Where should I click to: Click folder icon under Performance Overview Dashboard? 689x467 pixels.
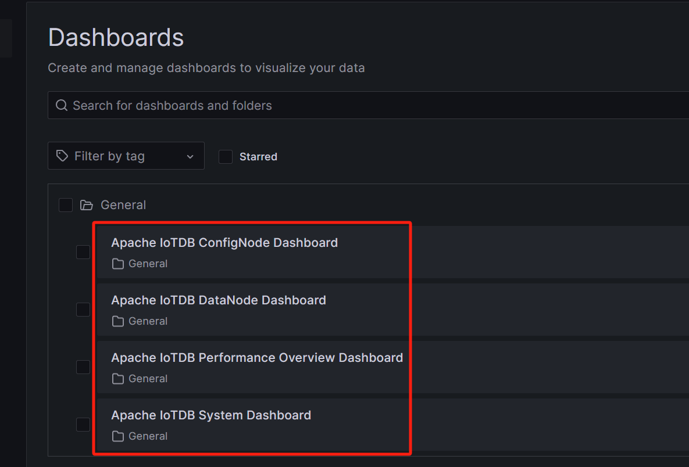tap(118, 379)
